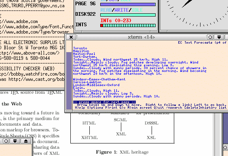The image size is (228, 156).
Task: Click the HTML node in XML heritage figure
Action: pyautogui.click(x=89, y=123)
